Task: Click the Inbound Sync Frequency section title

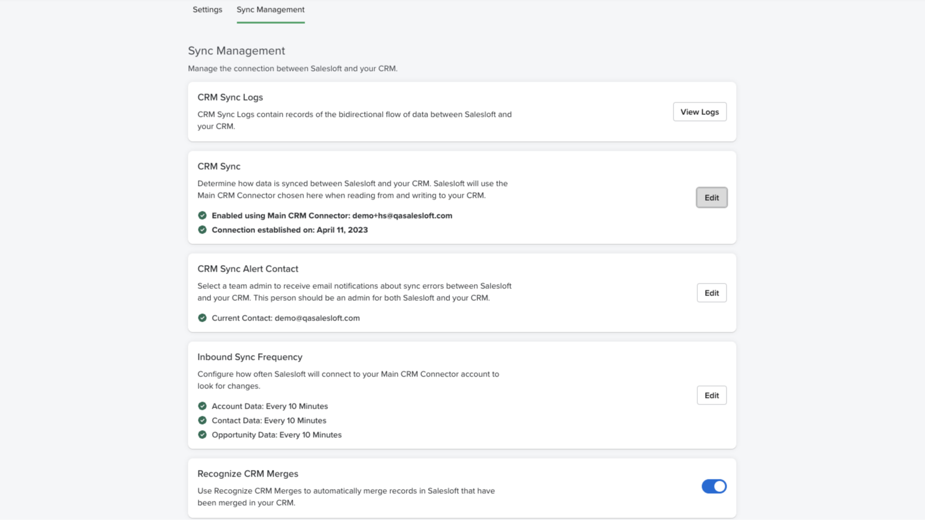Action: (250, 357)
